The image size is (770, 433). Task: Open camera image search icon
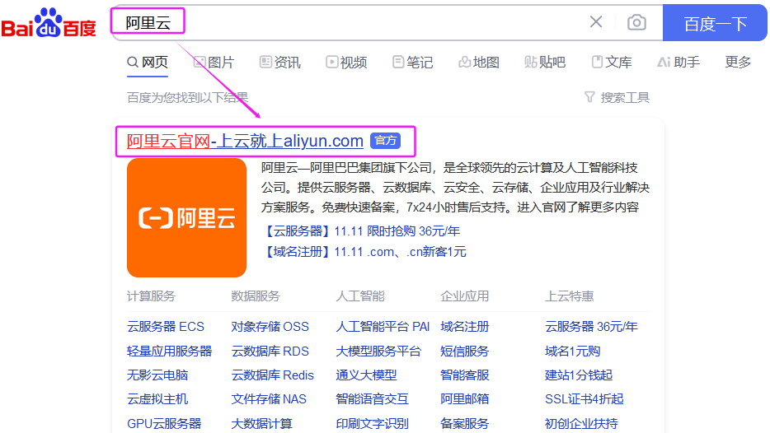[x=636, y=22]
